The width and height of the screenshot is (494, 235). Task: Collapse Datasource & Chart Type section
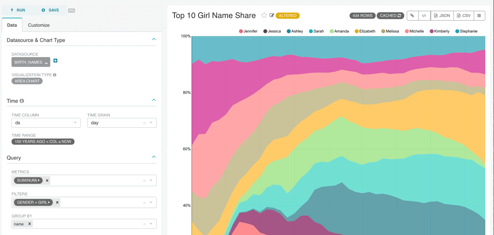point(154,39)
